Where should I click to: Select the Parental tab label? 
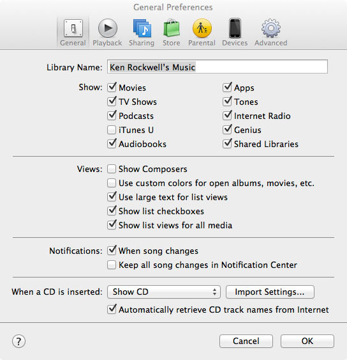[x=202, y=43]
